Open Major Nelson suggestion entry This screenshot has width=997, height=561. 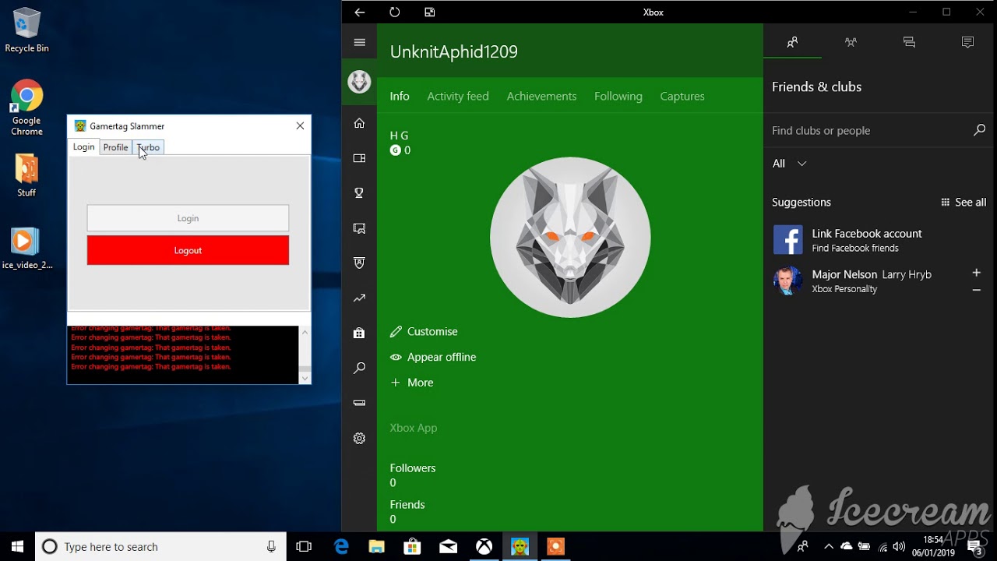pos(870,281)
